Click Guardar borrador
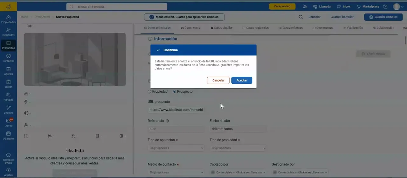 pyautogui.click(x=342, y=17)
